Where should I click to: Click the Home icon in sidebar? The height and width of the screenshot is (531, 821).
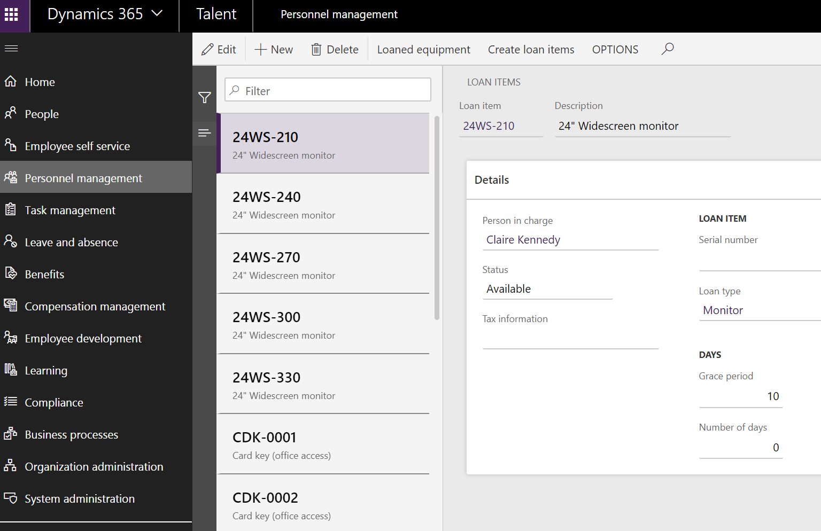pyautogui.click(x=11, y=82)
